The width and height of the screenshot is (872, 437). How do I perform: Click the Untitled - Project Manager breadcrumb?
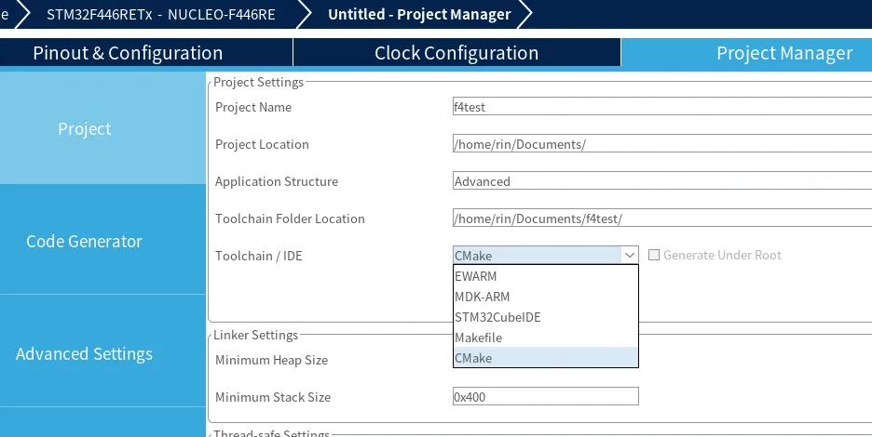pyautogui.click(x=419, y=15)
